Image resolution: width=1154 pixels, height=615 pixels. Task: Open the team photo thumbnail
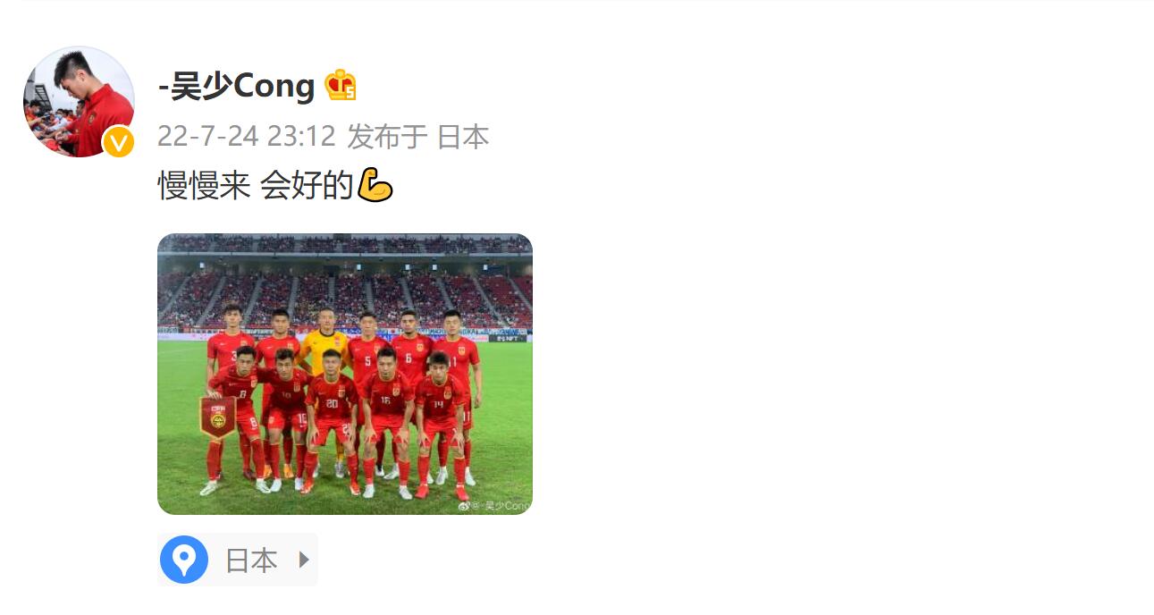(x=345, y=374)
